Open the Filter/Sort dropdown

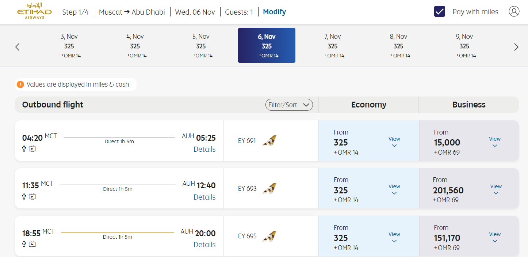point(289,105)
